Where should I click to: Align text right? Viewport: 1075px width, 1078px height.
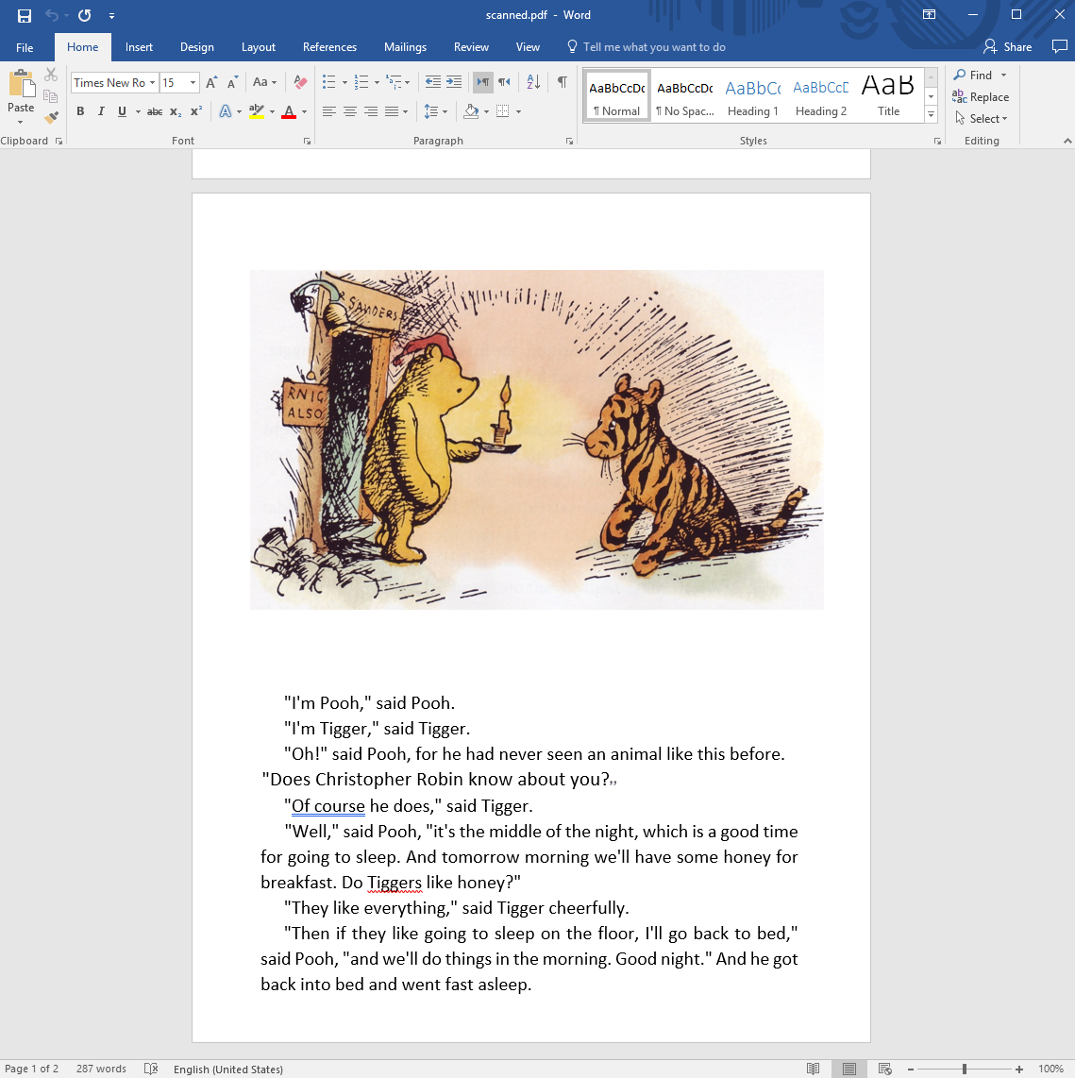pyautogui.click(x=371, y=111)
